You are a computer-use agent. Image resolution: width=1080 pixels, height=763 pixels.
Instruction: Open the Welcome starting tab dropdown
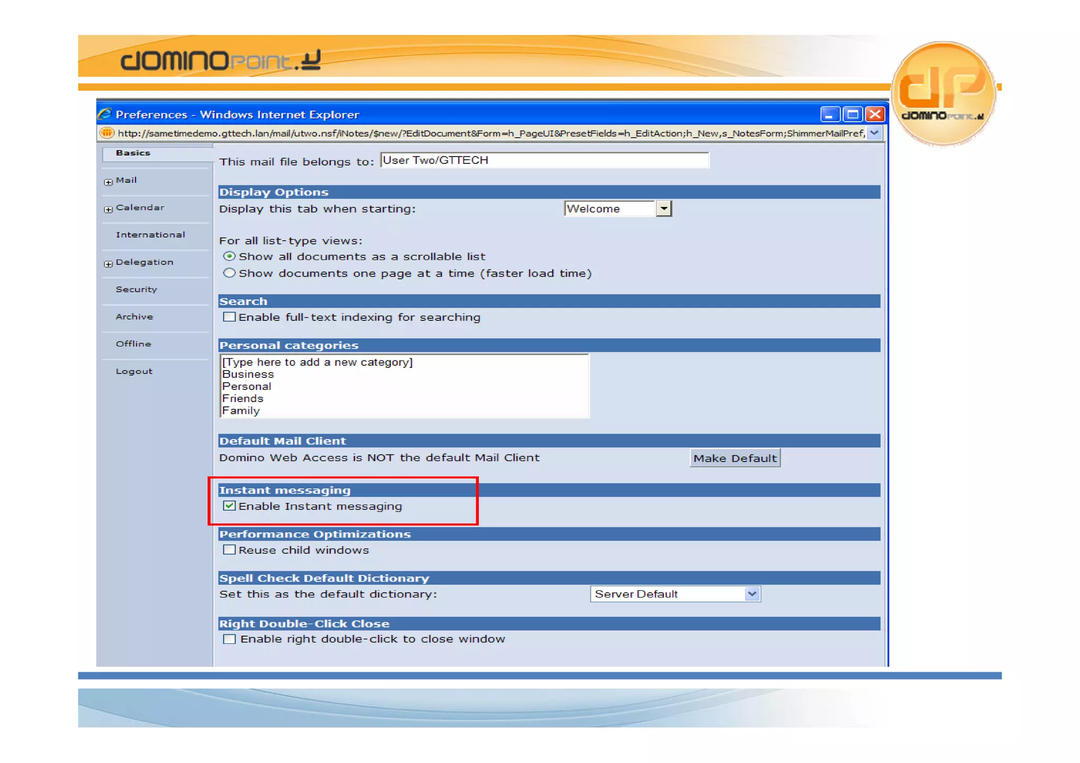[664, 209]
